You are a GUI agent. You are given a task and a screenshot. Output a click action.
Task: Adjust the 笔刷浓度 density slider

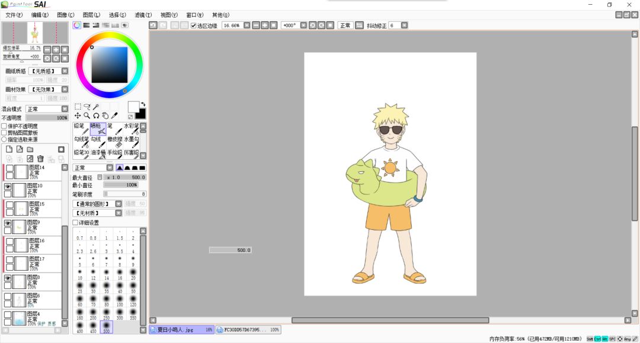click(x=124, y=194)
